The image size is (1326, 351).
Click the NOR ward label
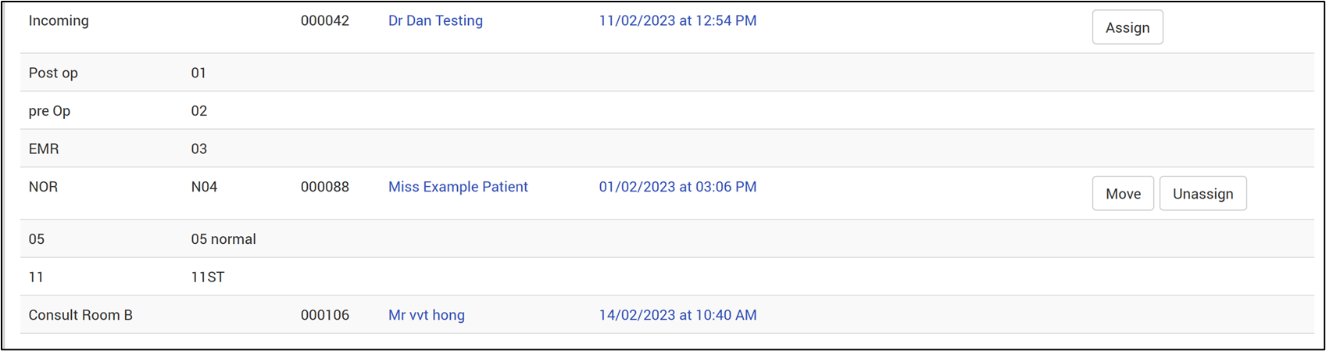[43, 187]
